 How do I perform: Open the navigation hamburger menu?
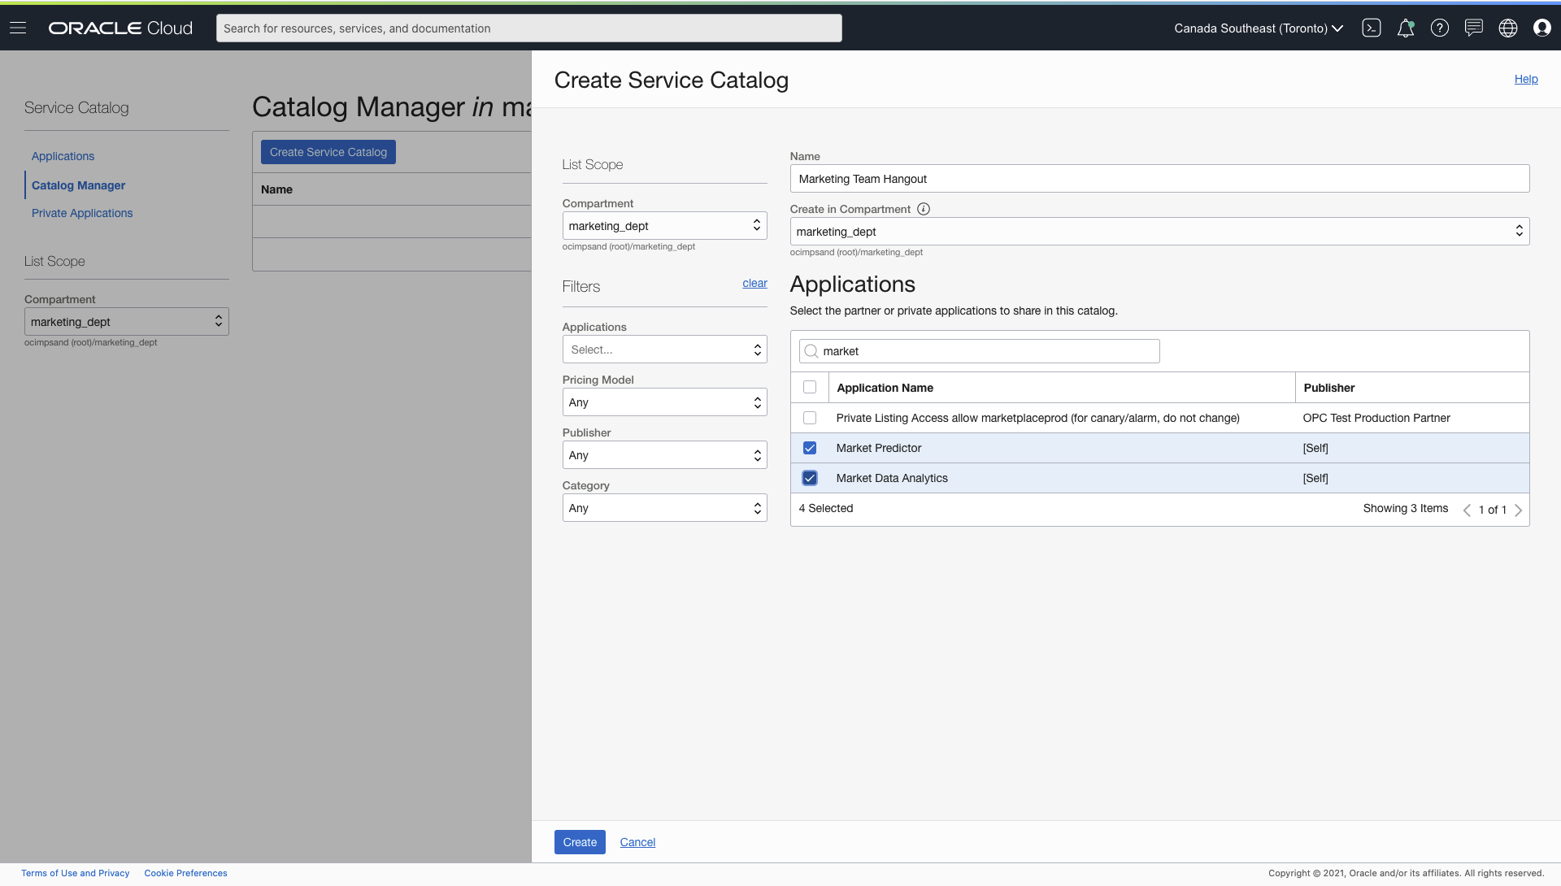[18, 27]
